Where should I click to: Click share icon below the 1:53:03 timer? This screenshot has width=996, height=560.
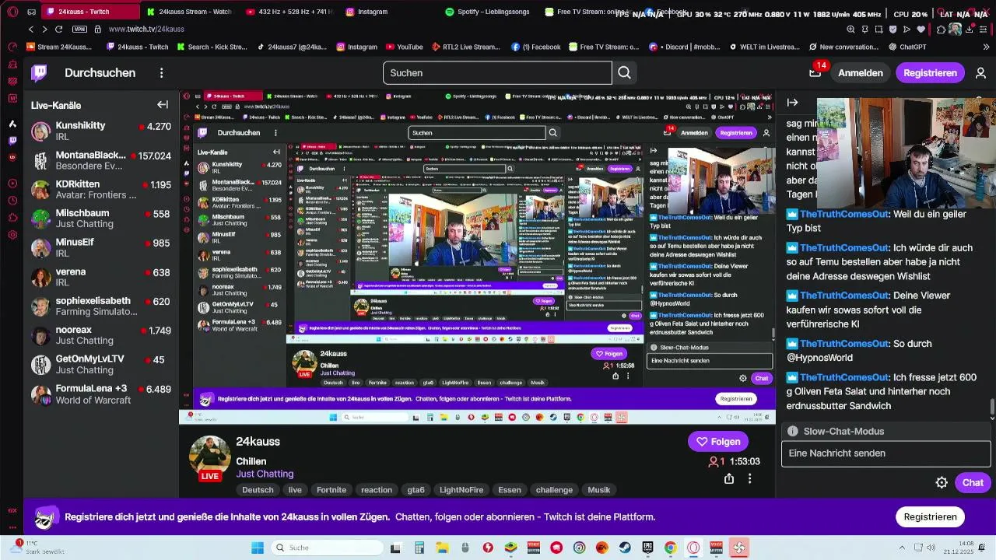click(729, 479)
